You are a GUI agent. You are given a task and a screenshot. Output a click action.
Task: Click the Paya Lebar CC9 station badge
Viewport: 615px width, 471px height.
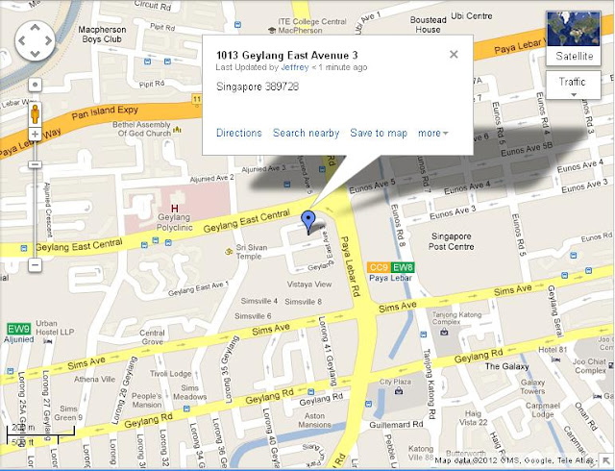pyautogui.click(x=379, y=267)
